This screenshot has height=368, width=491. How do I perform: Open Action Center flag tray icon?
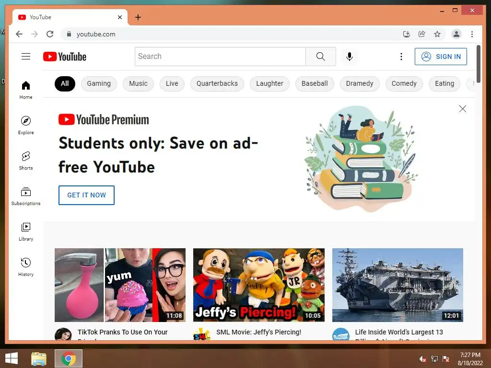446,359
